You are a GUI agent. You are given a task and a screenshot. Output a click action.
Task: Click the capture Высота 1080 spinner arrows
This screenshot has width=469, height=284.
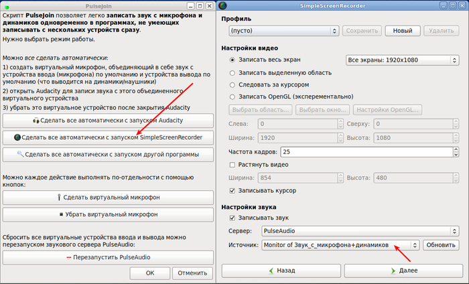pos(456,138)
